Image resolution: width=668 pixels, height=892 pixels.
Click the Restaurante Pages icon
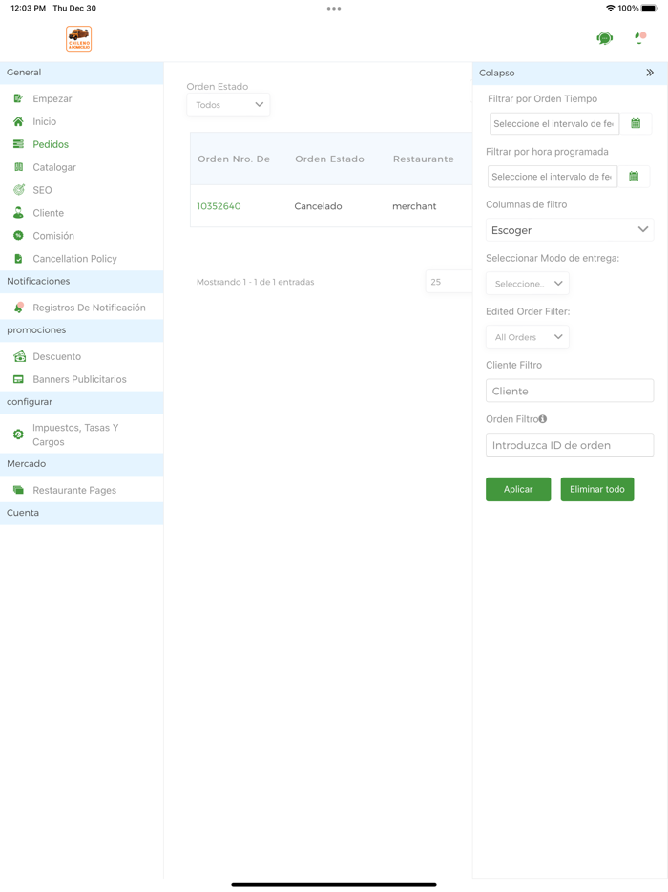[x=19, y=490]
